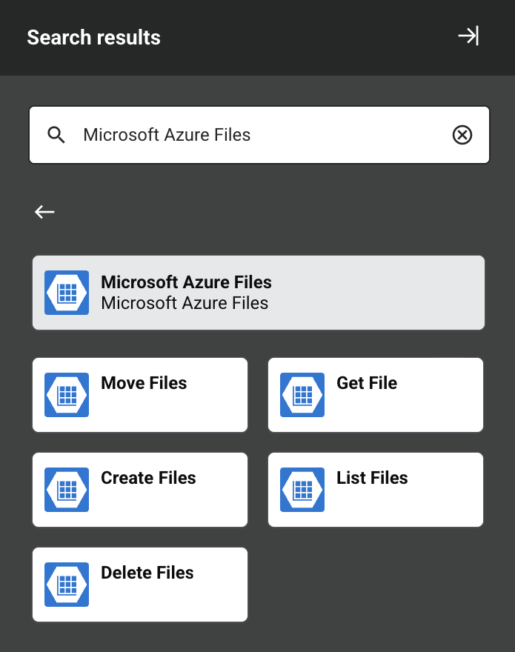Click the Create Files hexagon icon
This screenshot has width=515, height=652.
pos(66,489)
